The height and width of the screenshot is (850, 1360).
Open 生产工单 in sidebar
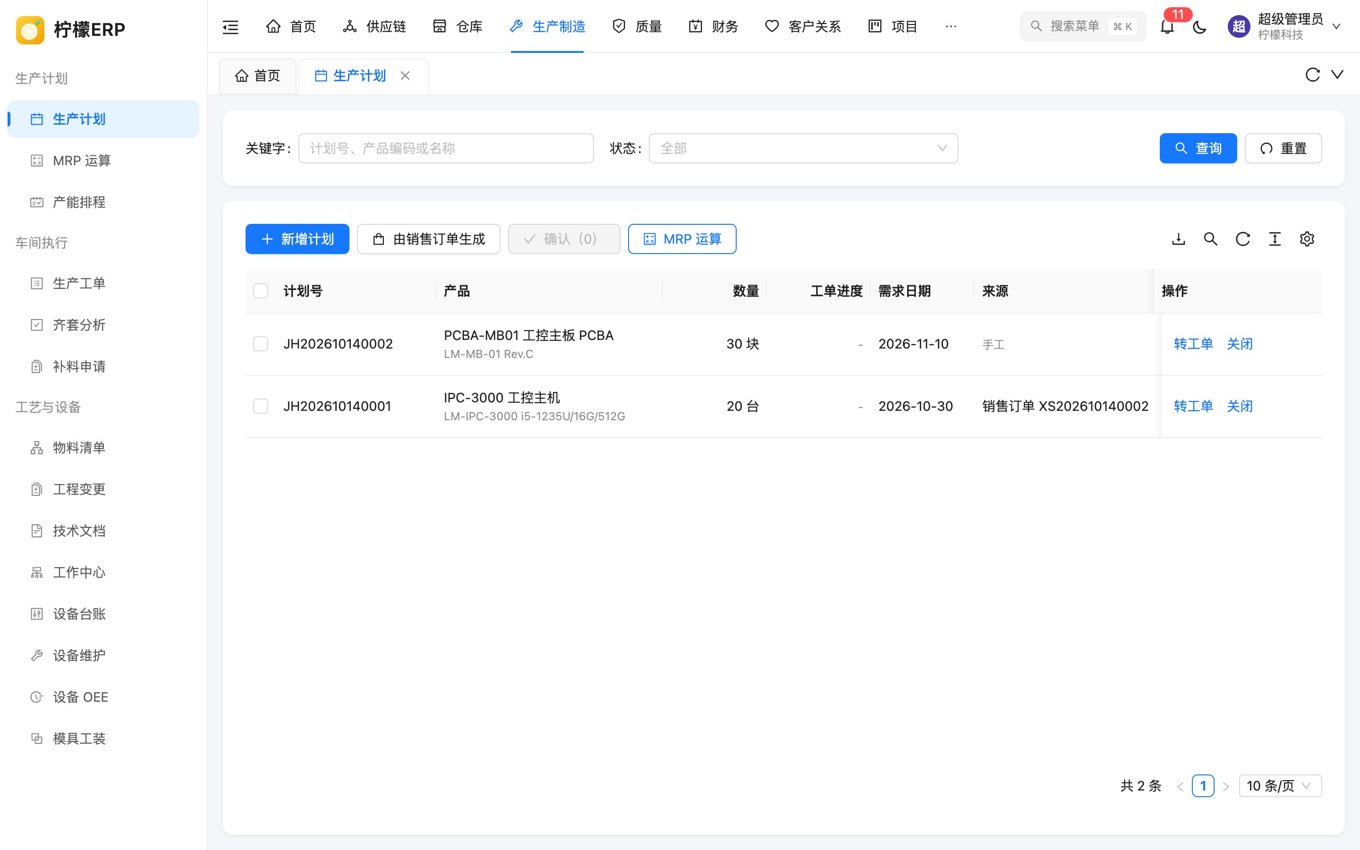[103, 283]
